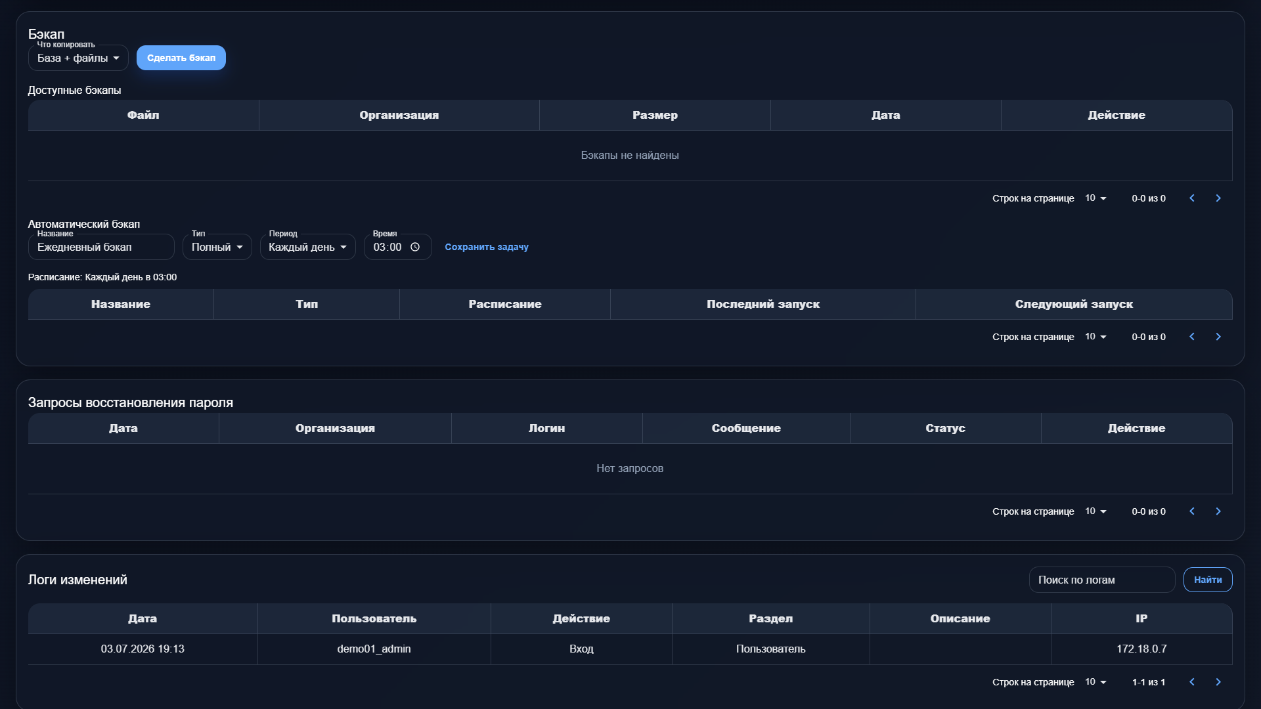
Task: Click the 'Запросы восстановления пароля' section title
Action: click(x=131, y=402)
